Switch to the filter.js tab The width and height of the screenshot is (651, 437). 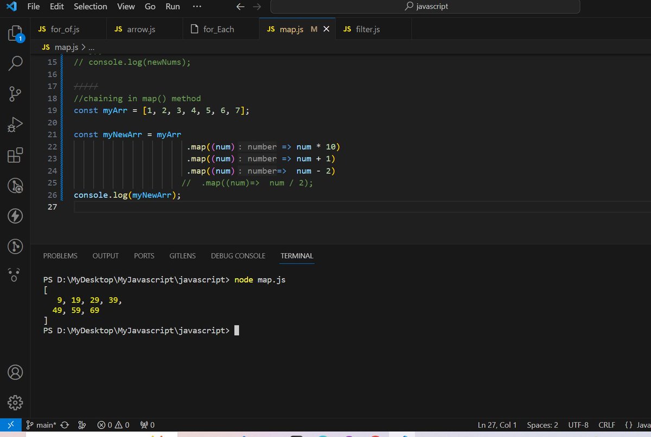pyautogui.click(x=362, y=29)
